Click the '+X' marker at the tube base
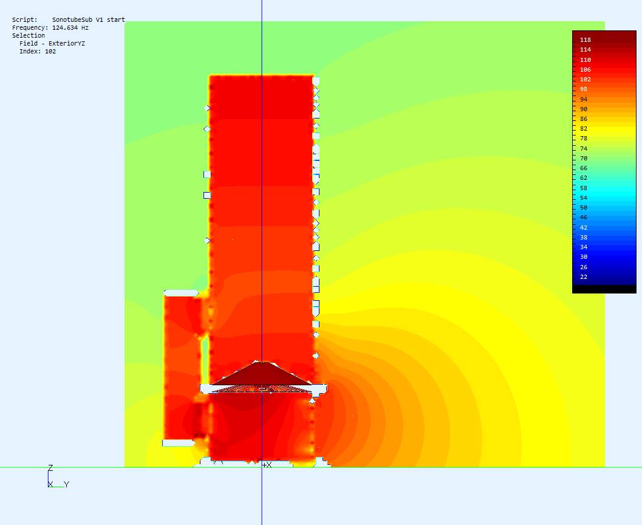 pyautogui.click(x=267, y=465)
